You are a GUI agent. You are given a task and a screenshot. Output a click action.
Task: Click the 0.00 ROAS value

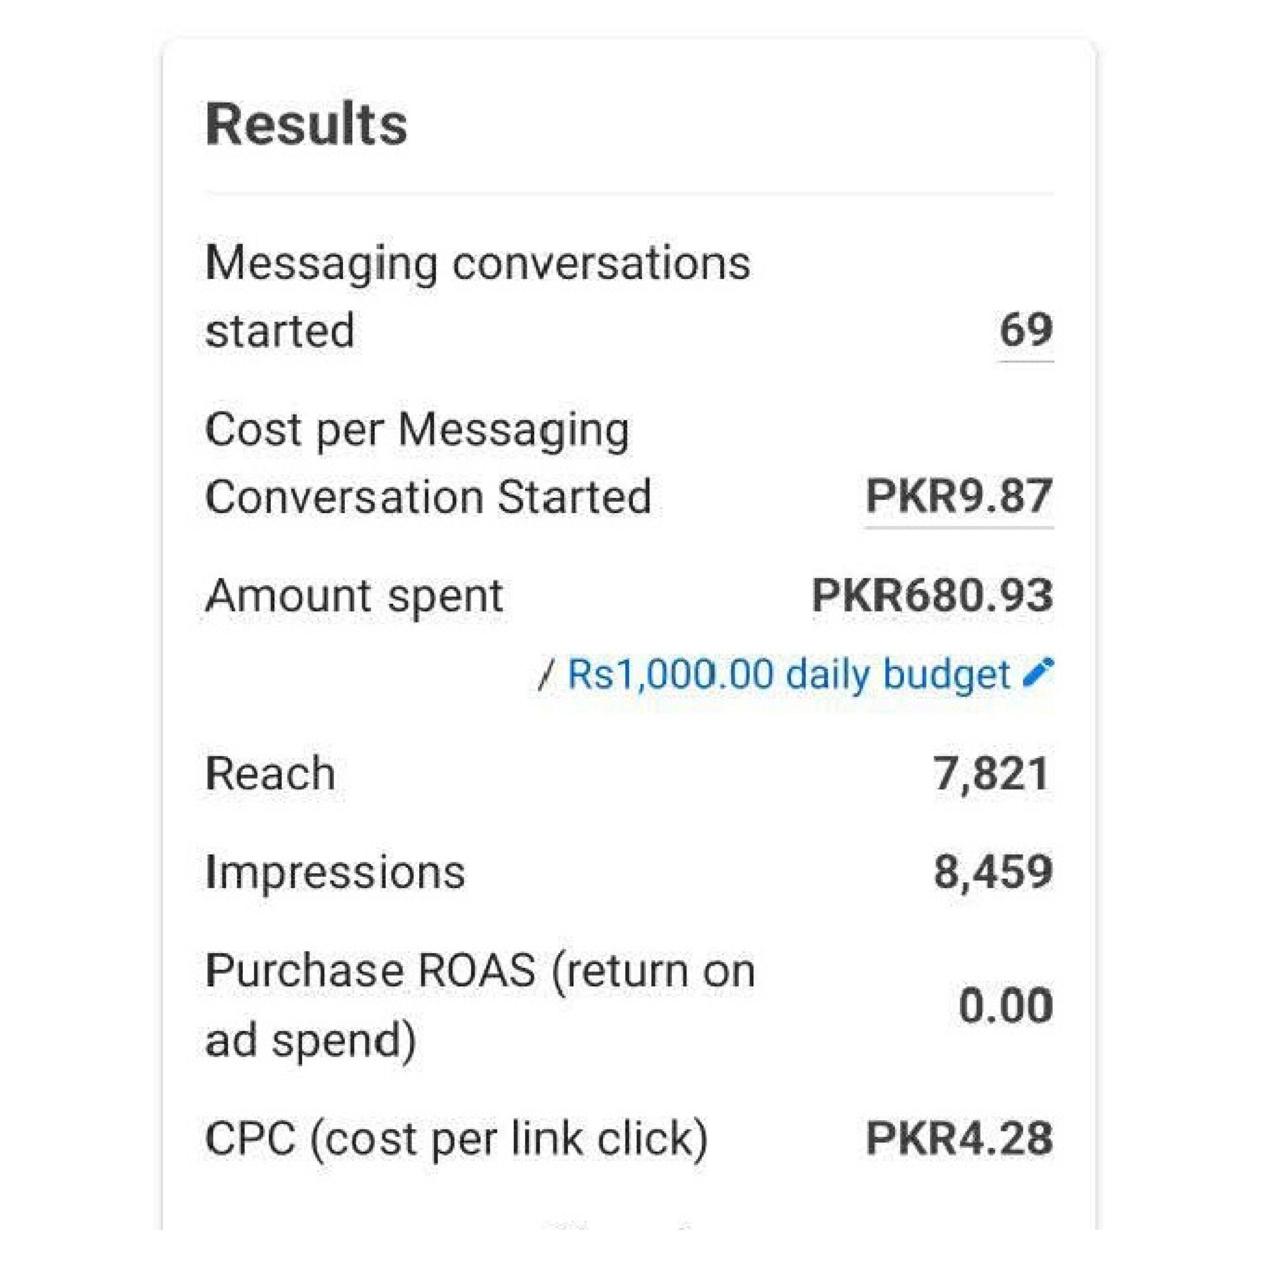coord(1005,1006)
